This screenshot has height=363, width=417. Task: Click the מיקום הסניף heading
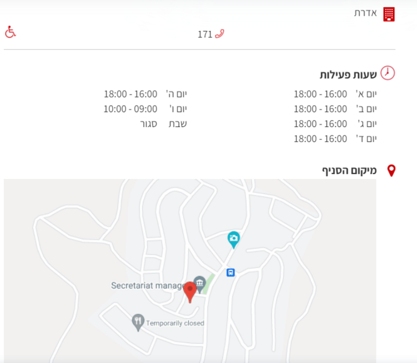pos(349,171)
